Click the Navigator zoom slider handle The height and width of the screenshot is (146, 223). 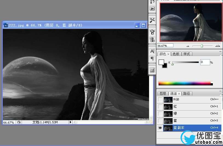(202, 46)
